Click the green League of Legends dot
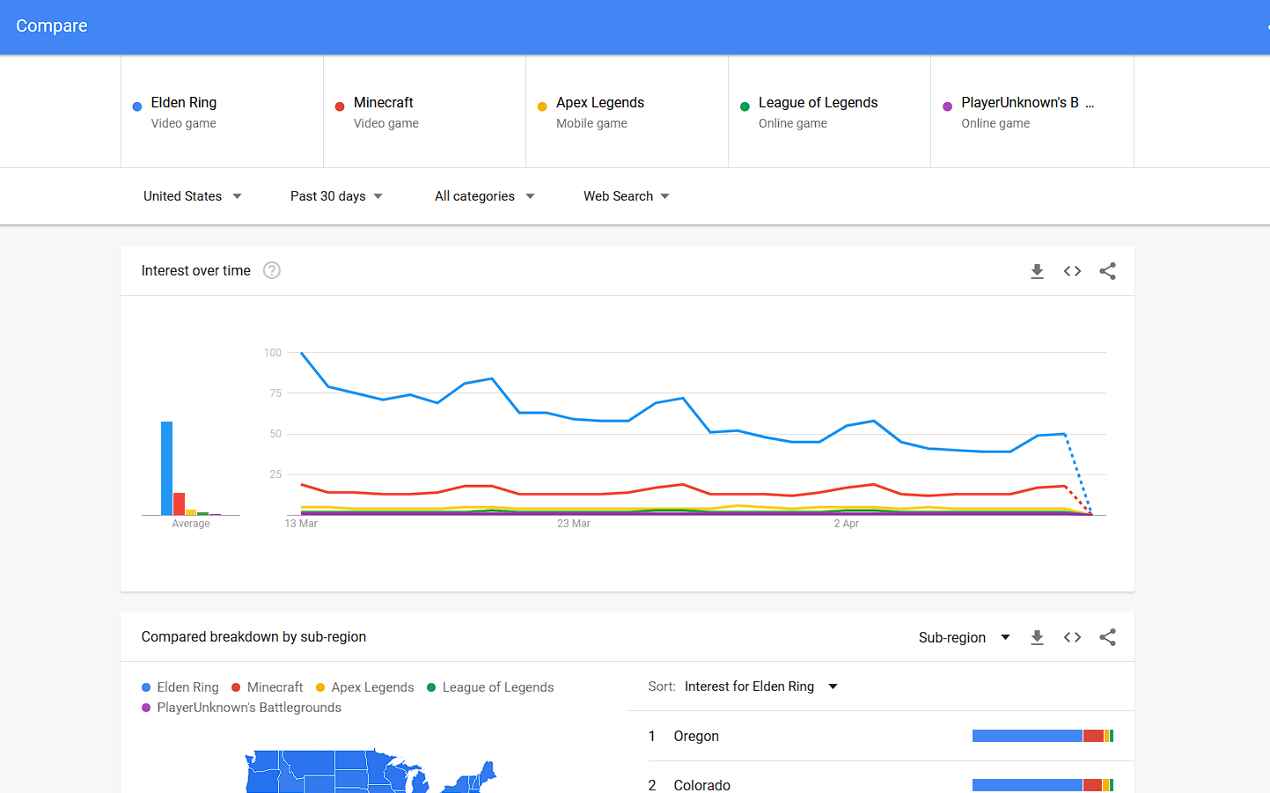1270x793 pixels. (745, 106)
